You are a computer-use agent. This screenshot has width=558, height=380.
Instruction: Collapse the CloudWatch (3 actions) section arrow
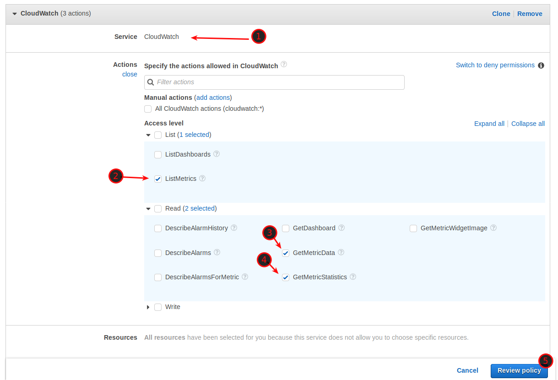[15, 14]
